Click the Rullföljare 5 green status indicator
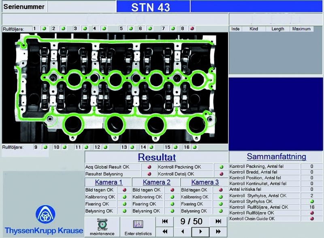 pyautogui.click(x=131, y=28)
